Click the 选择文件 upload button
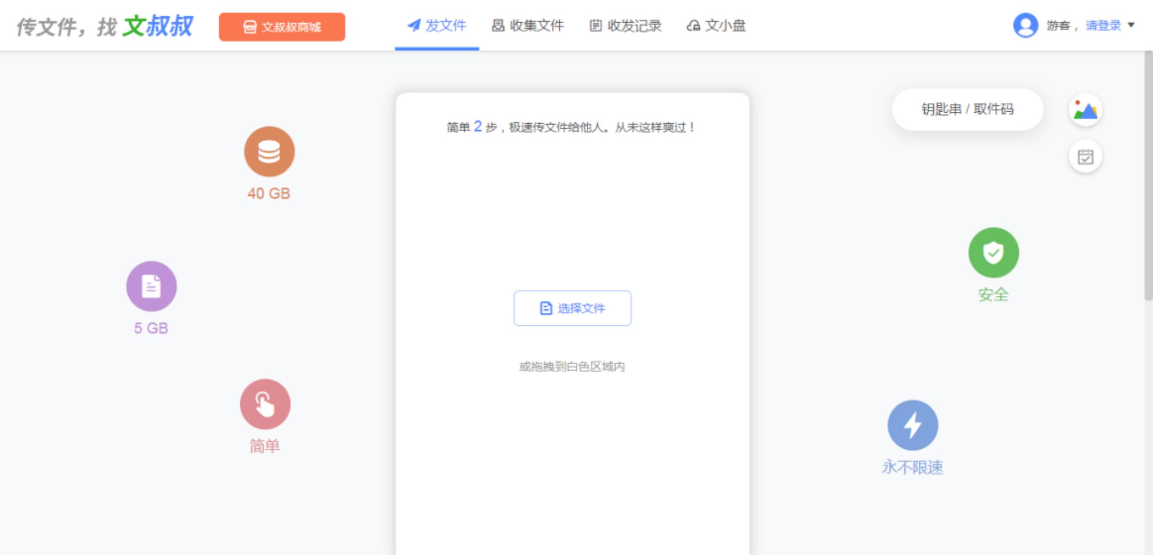The image size is (1153, 555). [572, 308]
